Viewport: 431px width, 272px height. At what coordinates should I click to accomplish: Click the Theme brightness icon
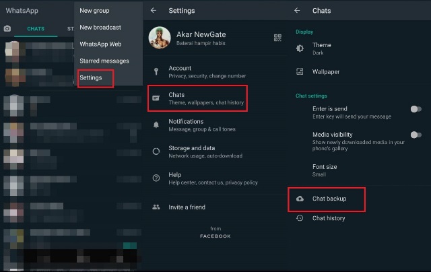[x=300, y=48]
